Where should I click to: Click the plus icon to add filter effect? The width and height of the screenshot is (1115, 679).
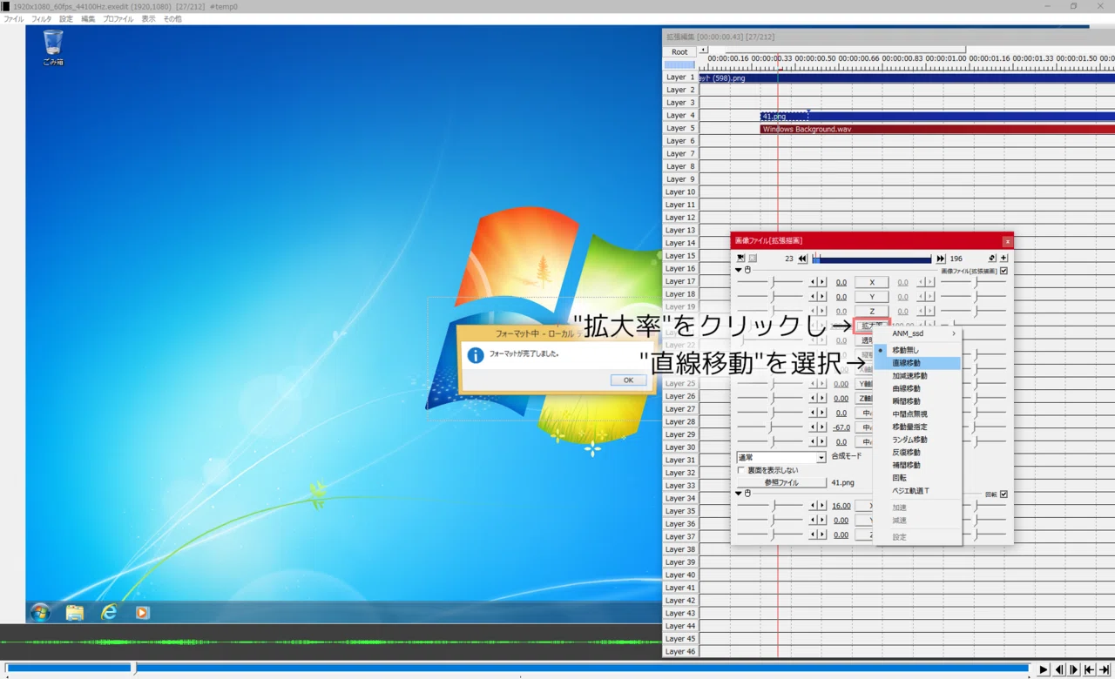1003,259
